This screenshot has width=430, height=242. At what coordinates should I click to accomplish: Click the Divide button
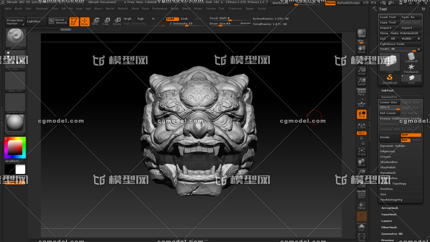pos(389,137)
